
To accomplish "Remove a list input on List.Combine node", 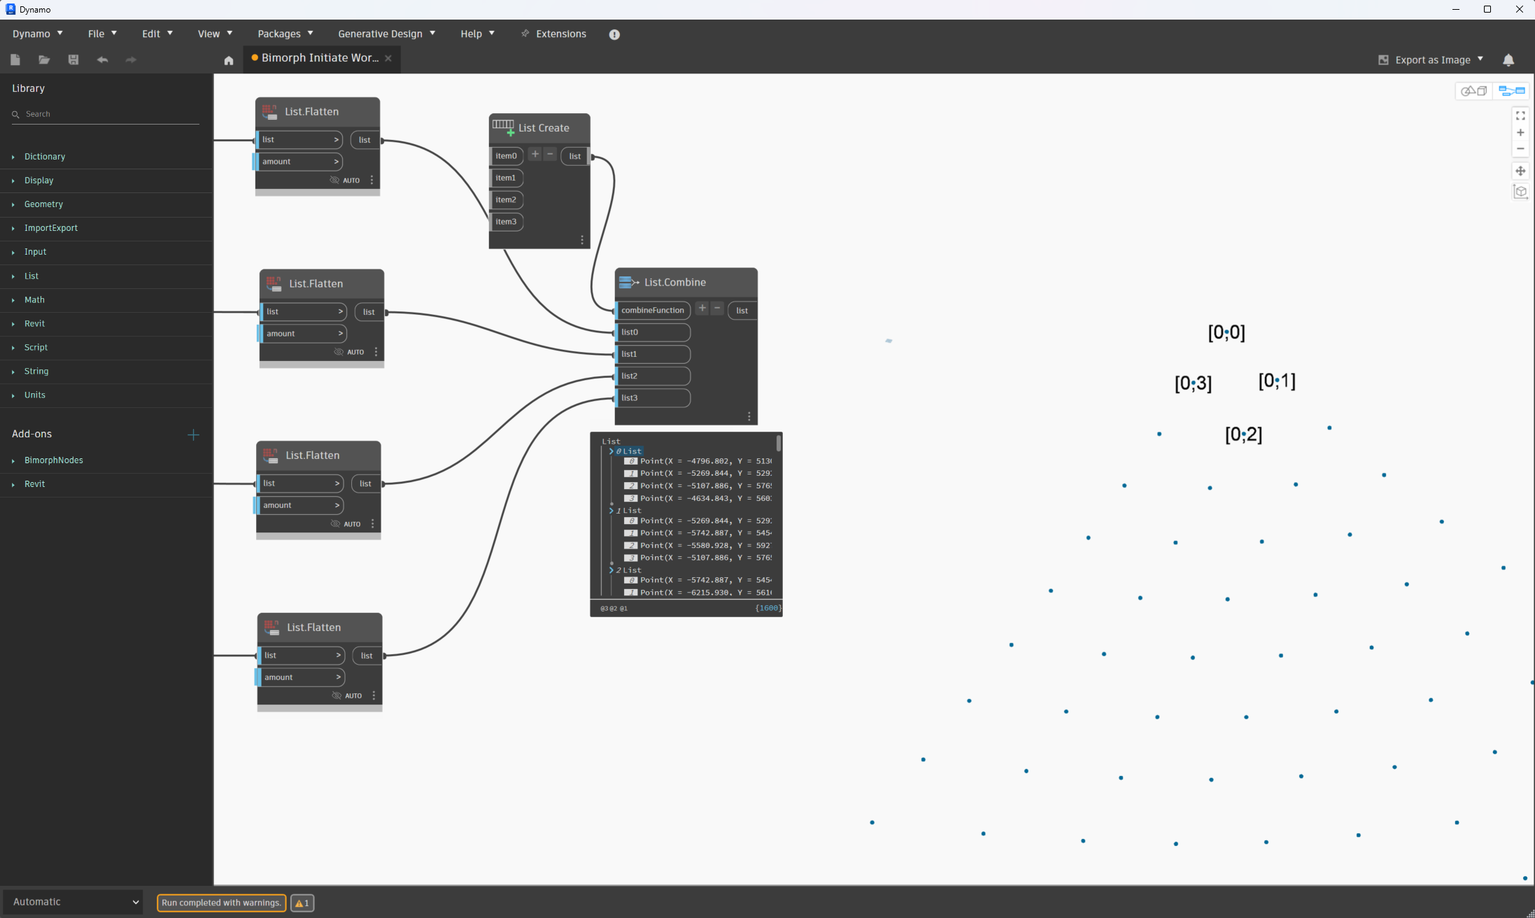I will point(718,308).
